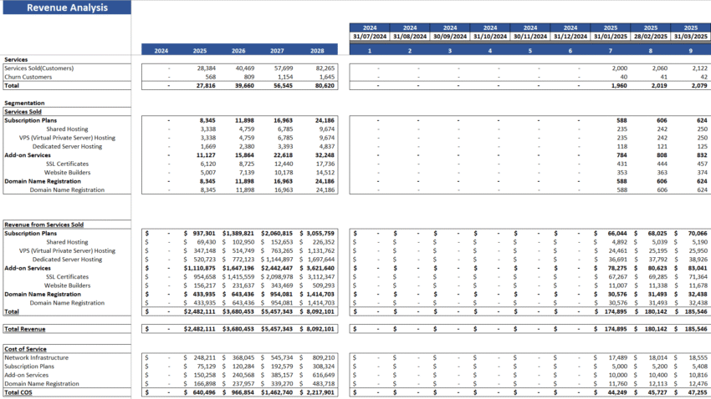
Task: Click the 31/12/2024 date header cell
Action: 570,36
